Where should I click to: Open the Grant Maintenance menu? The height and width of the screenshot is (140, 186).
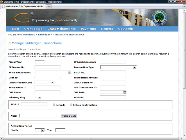(61, 29)
